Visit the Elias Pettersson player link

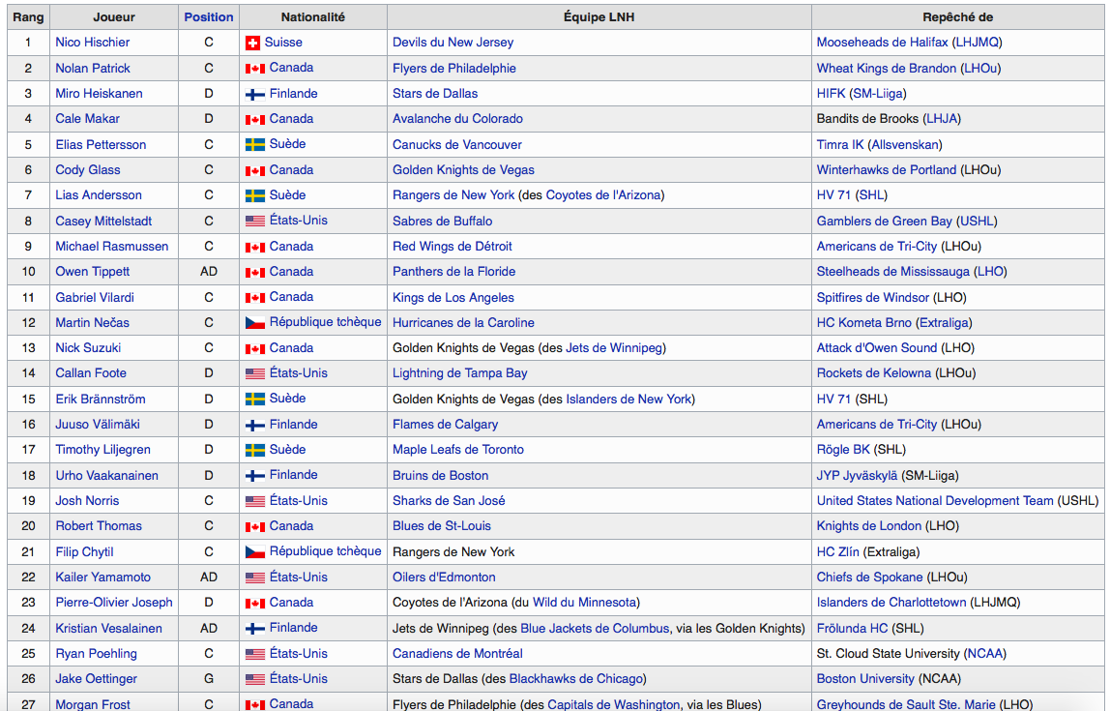[x=102, y=144]
